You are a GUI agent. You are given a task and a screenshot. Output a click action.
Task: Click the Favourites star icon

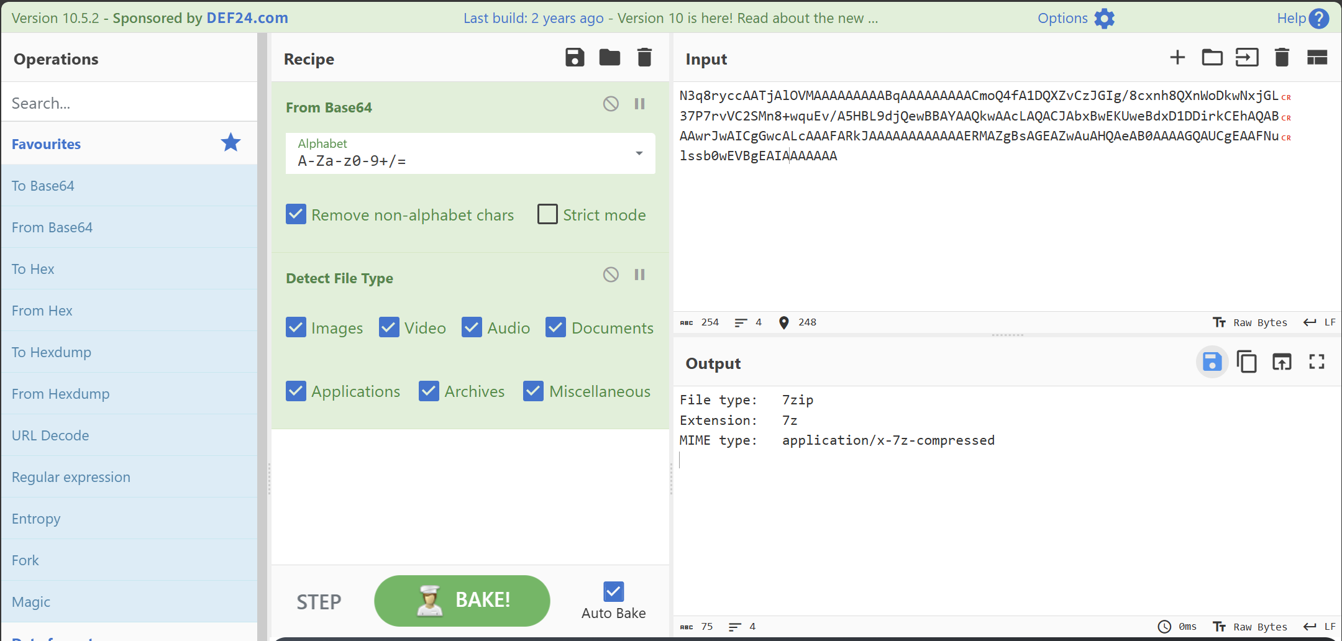click(231, 143)
